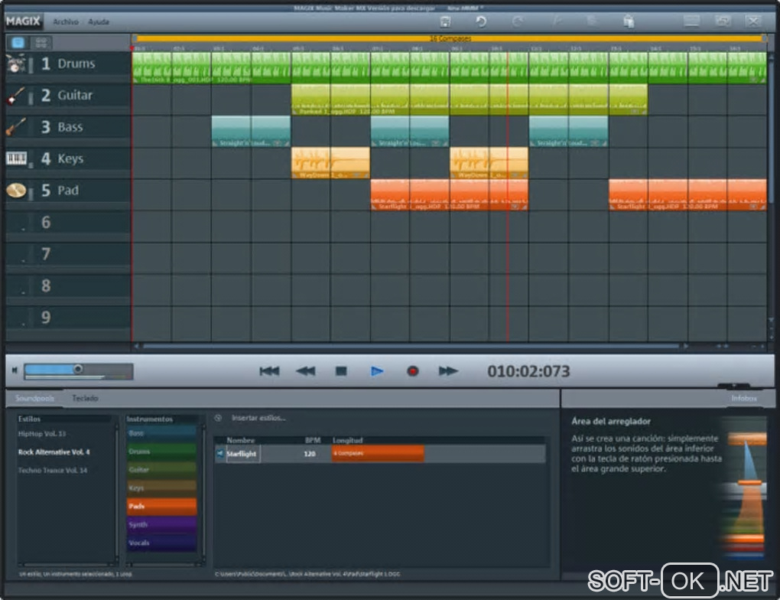Switch to the Soundpools tab
This screenshot has width=780, height=600.
(34, 398)
